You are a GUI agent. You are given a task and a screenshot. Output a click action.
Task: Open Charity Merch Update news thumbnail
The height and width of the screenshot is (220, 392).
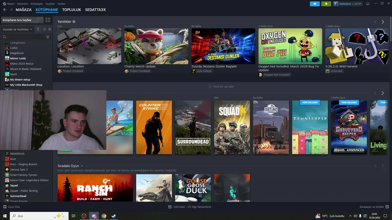click(156, 46)
